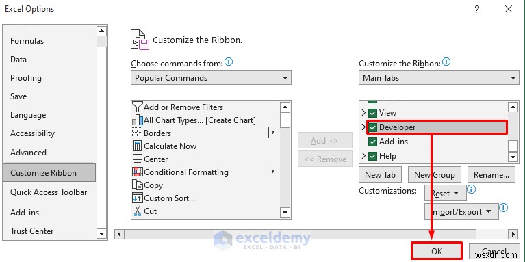Select the Customize Ribbon category
The width and height of the screenshot is (525, 262).
tap(49, 172)
